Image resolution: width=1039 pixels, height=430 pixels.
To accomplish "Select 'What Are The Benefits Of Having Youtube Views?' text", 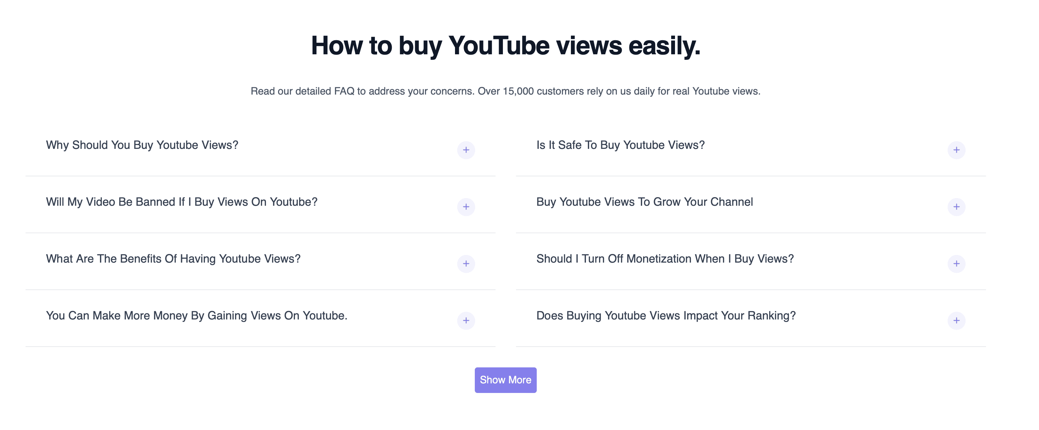I will [x=173, y=258].
